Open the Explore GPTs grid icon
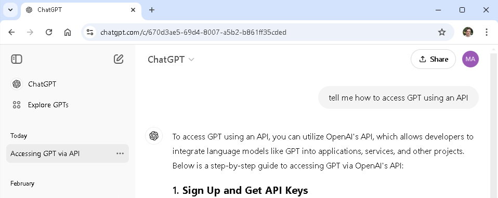Viewport: 498px width, 198px height. click(x=17, y=105)
